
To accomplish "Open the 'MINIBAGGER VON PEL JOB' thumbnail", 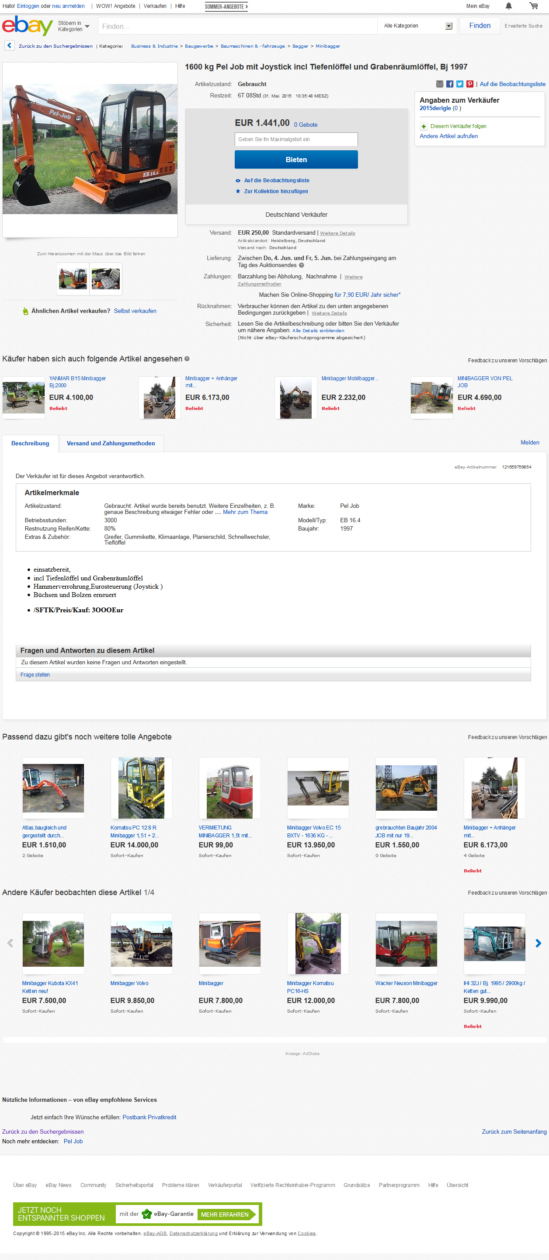I will pyautogui.click(x=431, y=398).
